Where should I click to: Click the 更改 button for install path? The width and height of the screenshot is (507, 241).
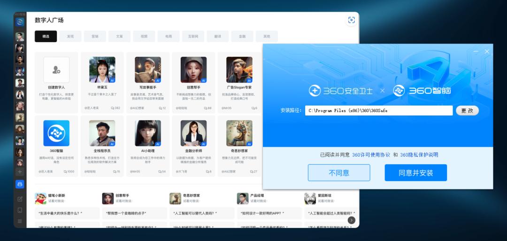[467, 111]
